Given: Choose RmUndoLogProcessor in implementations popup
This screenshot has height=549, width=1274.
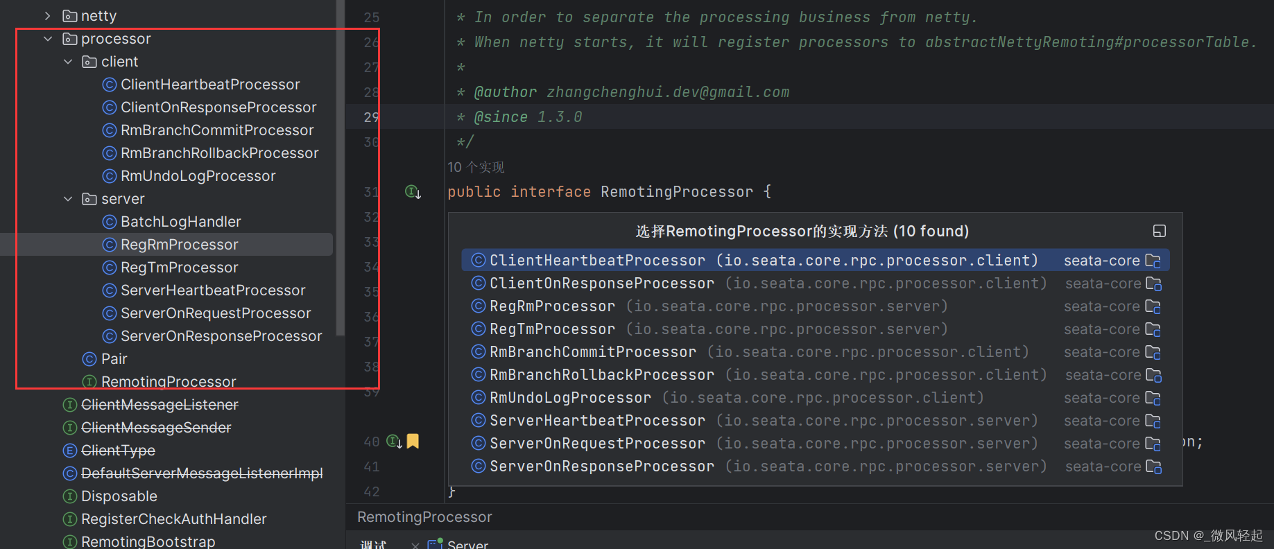Looking at the screenshot, I should coord(816,398).
